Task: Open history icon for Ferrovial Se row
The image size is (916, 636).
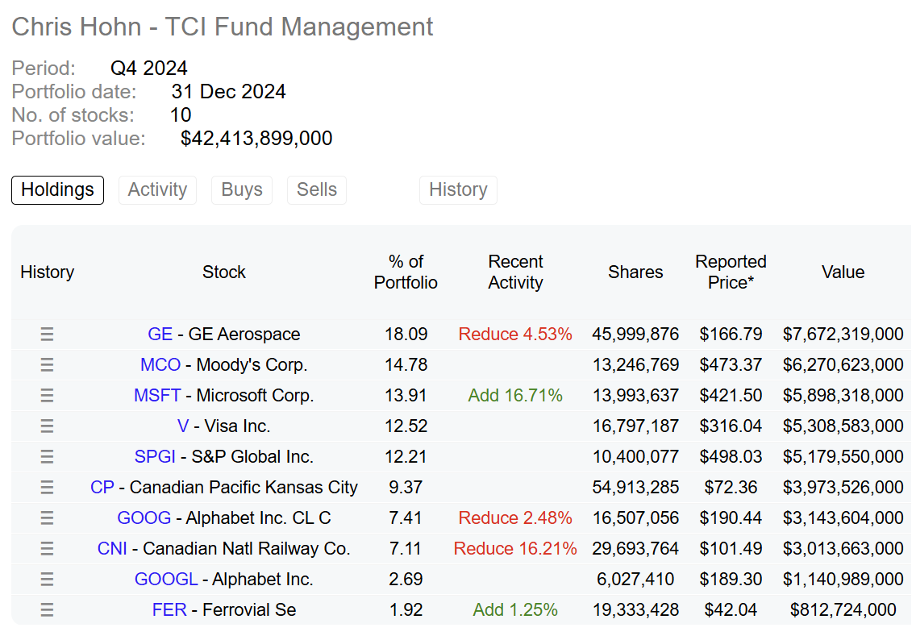Action: [47, 610]
